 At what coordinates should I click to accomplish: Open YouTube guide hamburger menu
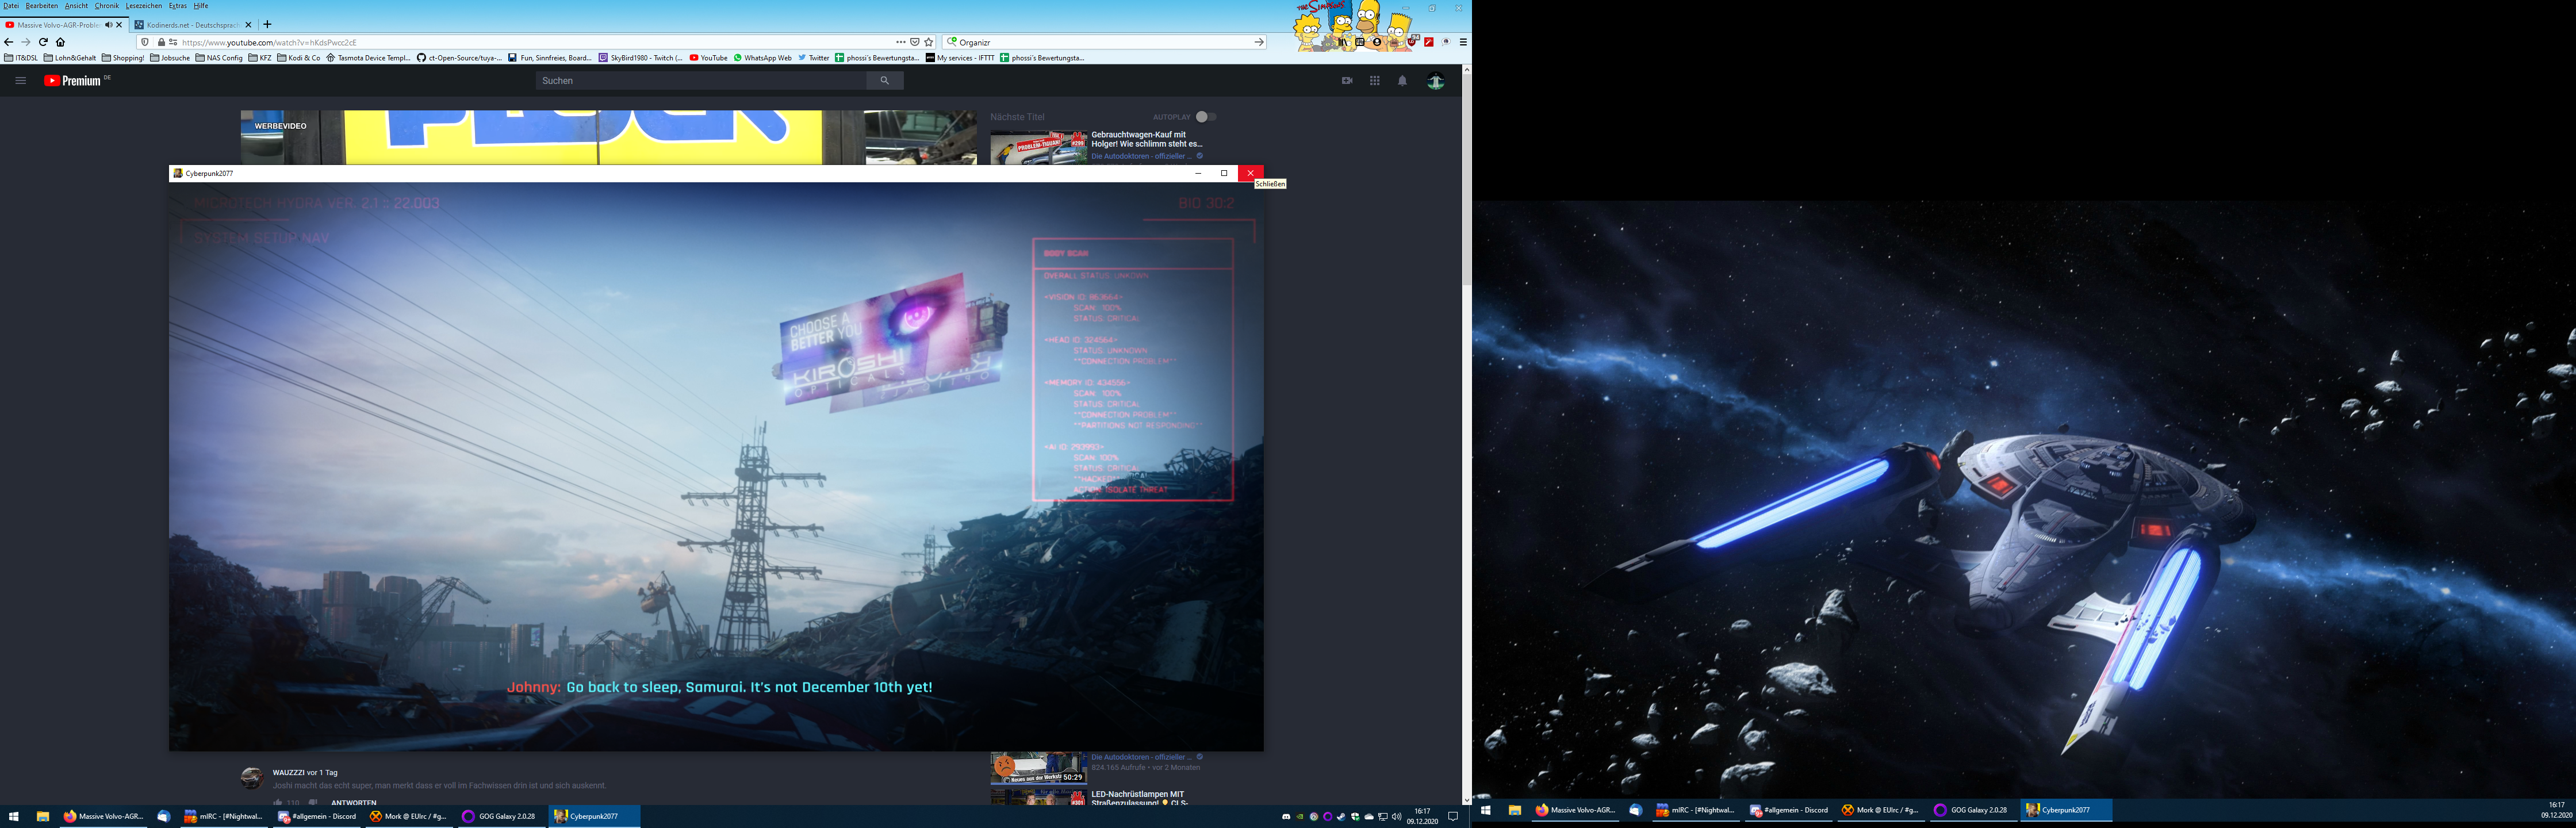[20, 81]
